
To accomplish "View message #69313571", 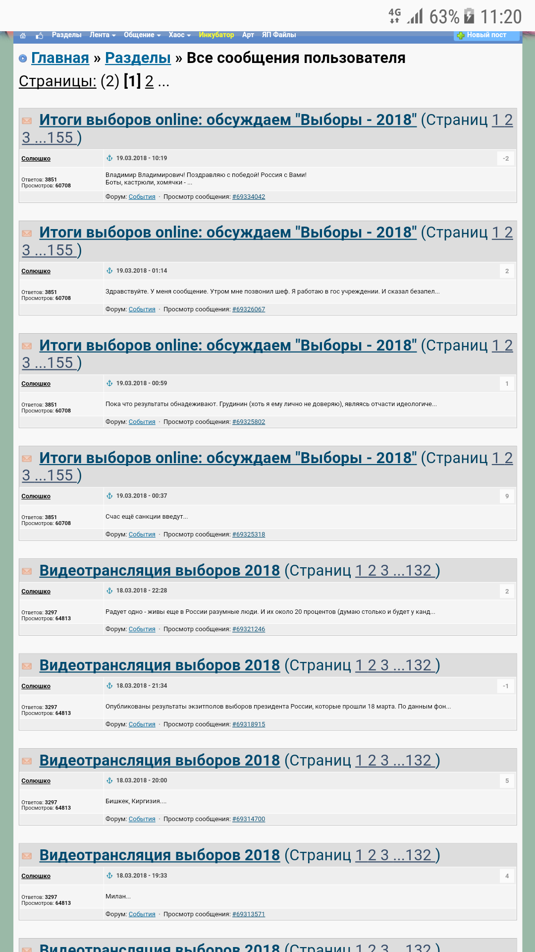I will pos(249,914).
